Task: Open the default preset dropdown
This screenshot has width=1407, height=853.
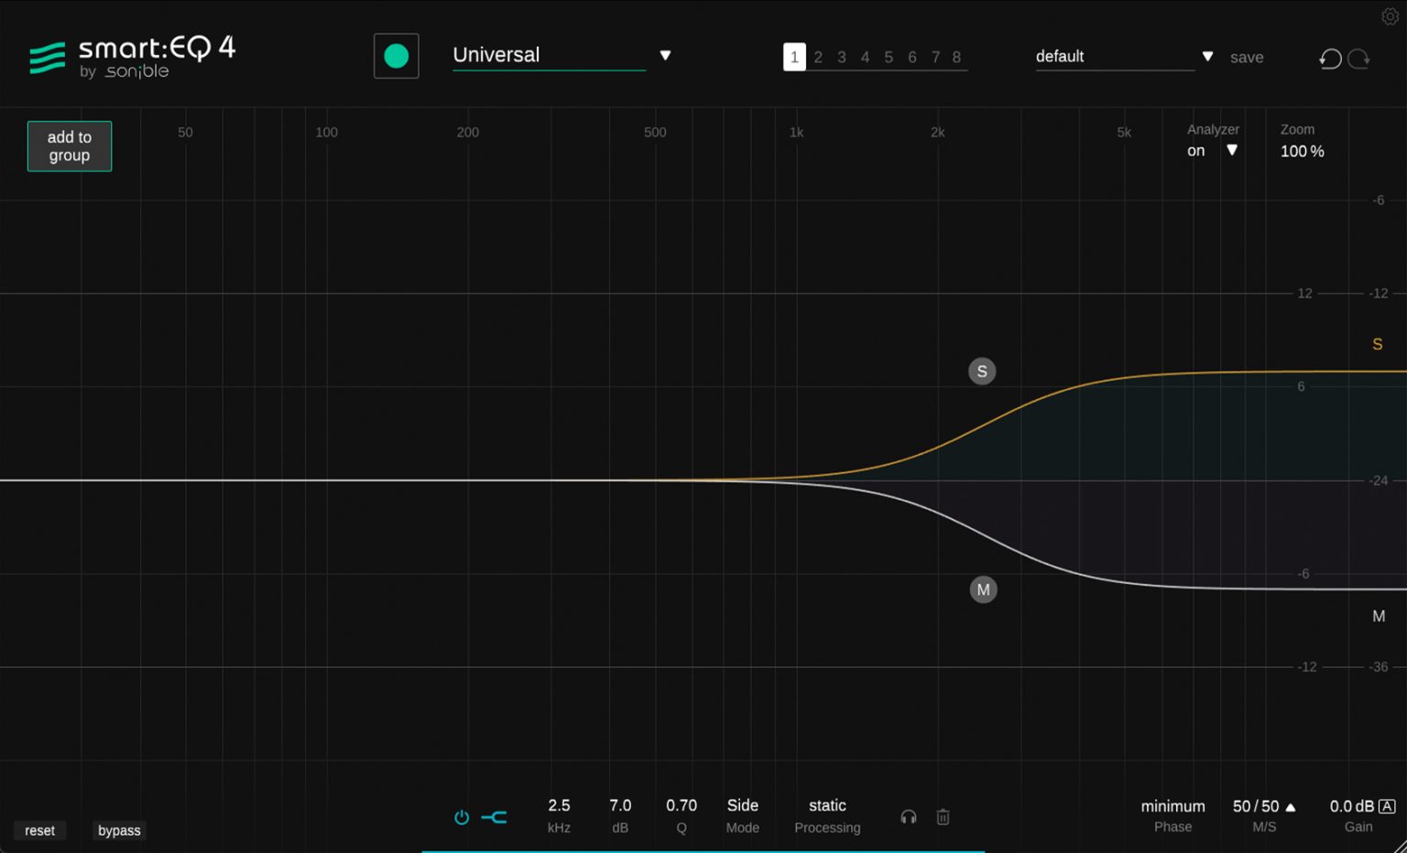Action: pyautogui.click(x=1207, y=56)
